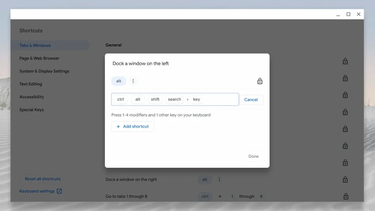Screen dimensions: 375x211
Task: Click the external link icon by Keyboard settings
Action: tap(59, 191)
